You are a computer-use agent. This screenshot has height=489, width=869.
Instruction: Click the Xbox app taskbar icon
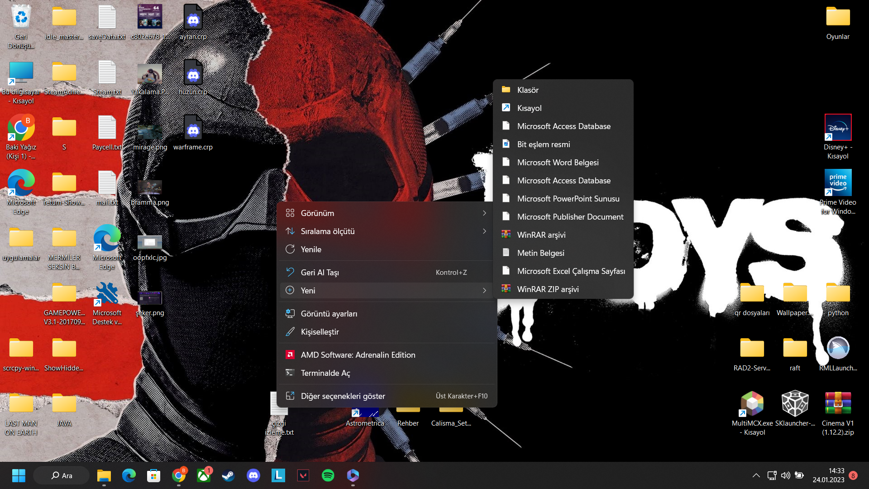(x=204, y=475)
